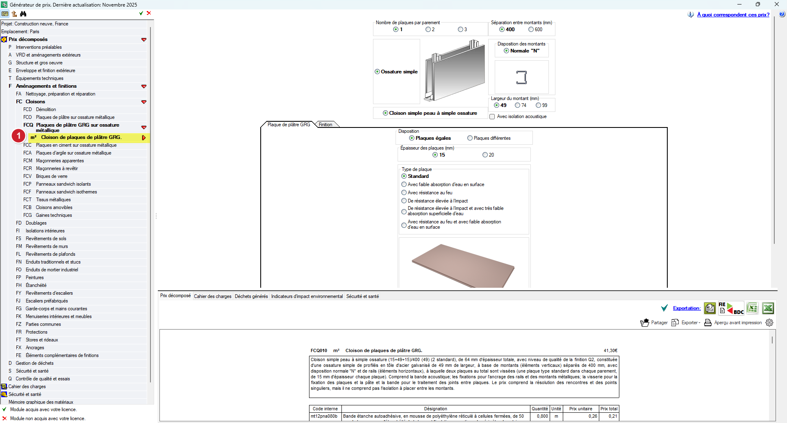Select Plaques différentes disposition
787x423 pixels.
(x=470, y=138)
